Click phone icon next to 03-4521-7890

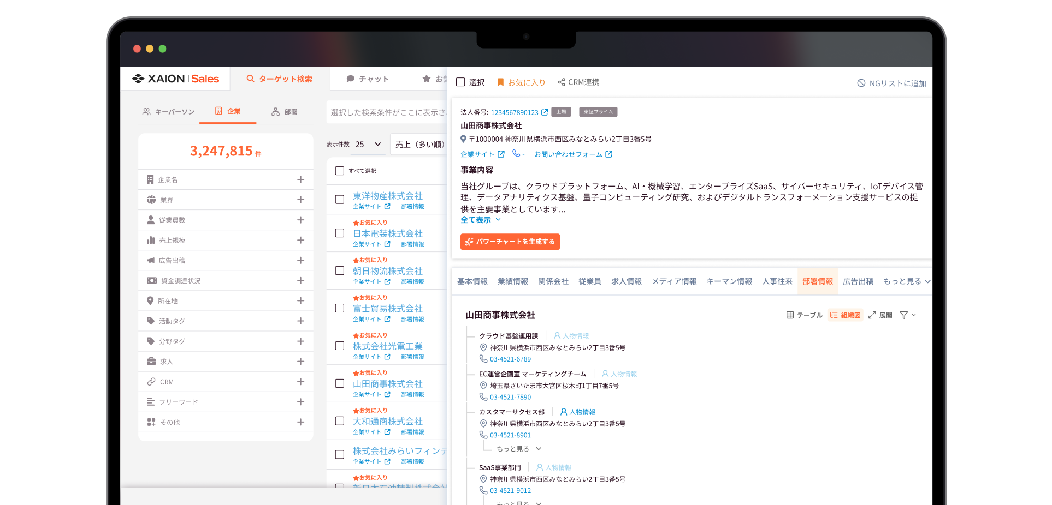(483, 397)
